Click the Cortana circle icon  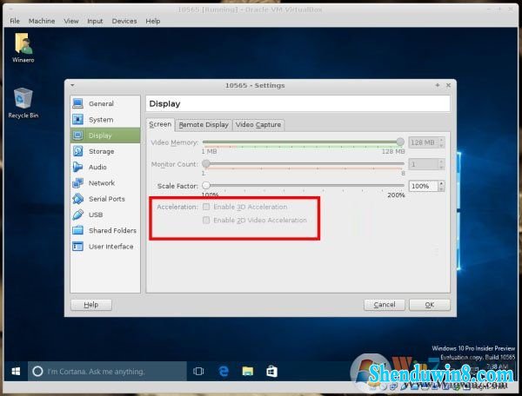click(x=37, y=371)
